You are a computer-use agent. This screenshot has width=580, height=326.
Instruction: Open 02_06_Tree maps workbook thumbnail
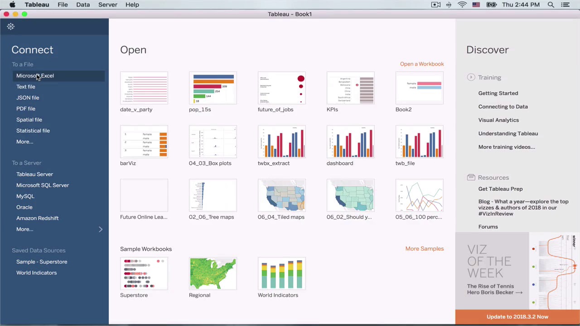coord(213,196)
